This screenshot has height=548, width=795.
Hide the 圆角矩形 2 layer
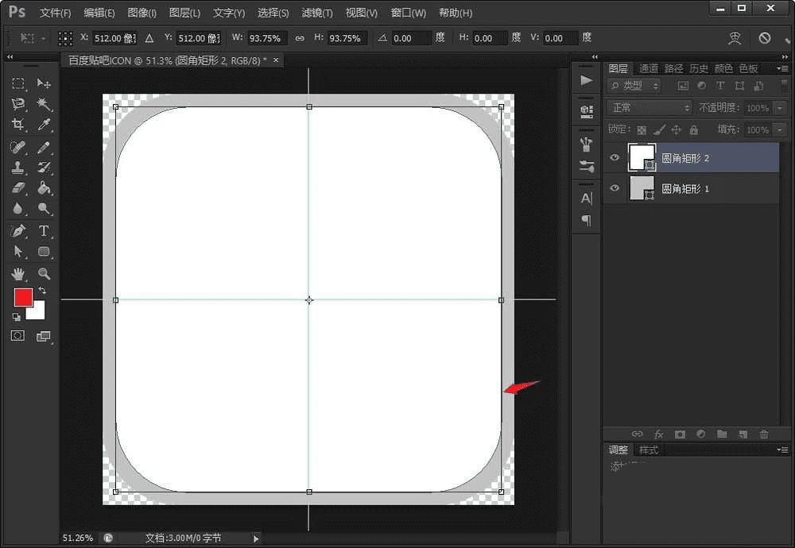(x=614, y=158)
